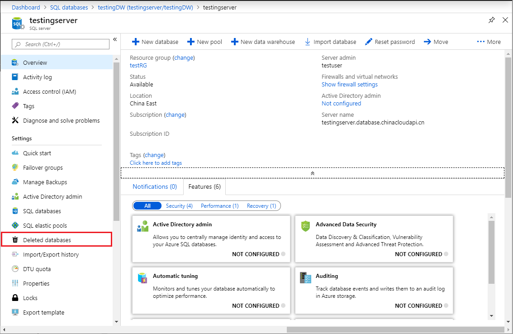Click Not configured Active Directory admin link
The image size is (513, 334).
pos(341,103)
